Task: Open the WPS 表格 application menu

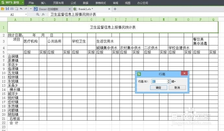Action: tap(12, 2)
